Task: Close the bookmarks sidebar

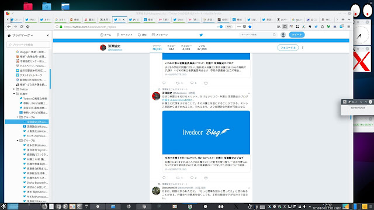Action: [47, 35]
